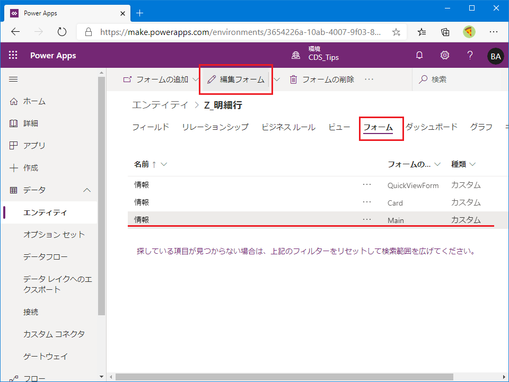Viewport: 509px width, 382px height.
Task: Click the 編集フォーム toolbar button
Action: 236,79
